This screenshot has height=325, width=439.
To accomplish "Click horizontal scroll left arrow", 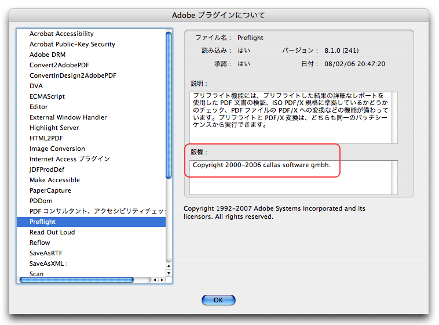I will click(155, 280).
